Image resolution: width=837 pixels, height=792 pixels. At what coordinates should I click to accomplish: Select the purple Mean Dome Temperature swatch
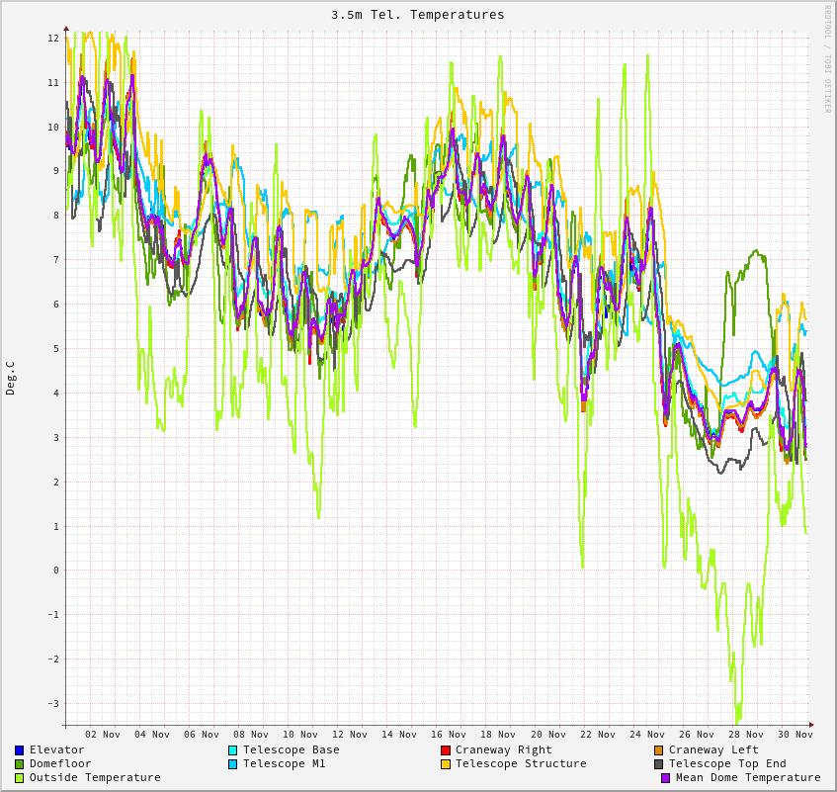click(666, 778)
